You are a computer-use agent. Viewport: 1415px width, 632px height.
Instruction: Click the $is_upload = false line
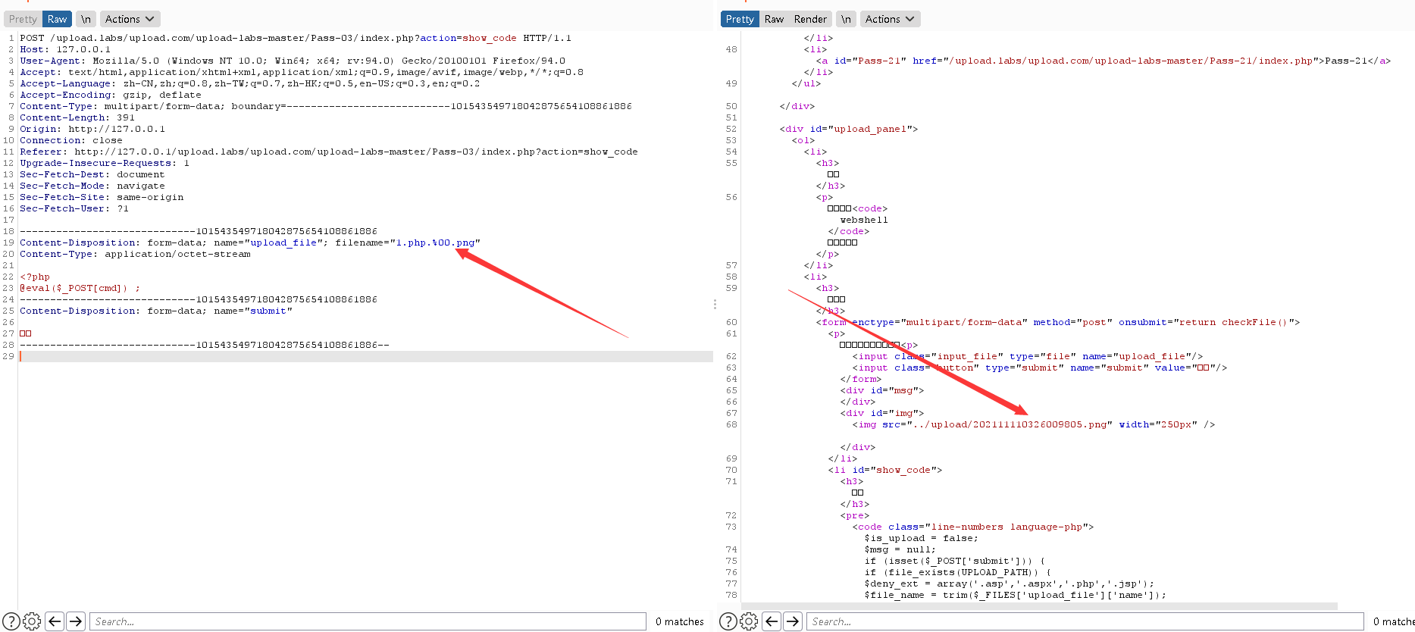point(922,538)
